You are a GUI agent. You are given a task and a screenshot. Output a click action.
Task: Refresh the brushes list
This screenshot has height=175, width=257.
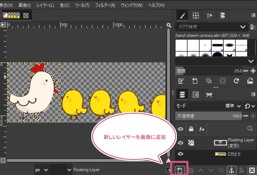pyautogui.click(x=236, y=81)
